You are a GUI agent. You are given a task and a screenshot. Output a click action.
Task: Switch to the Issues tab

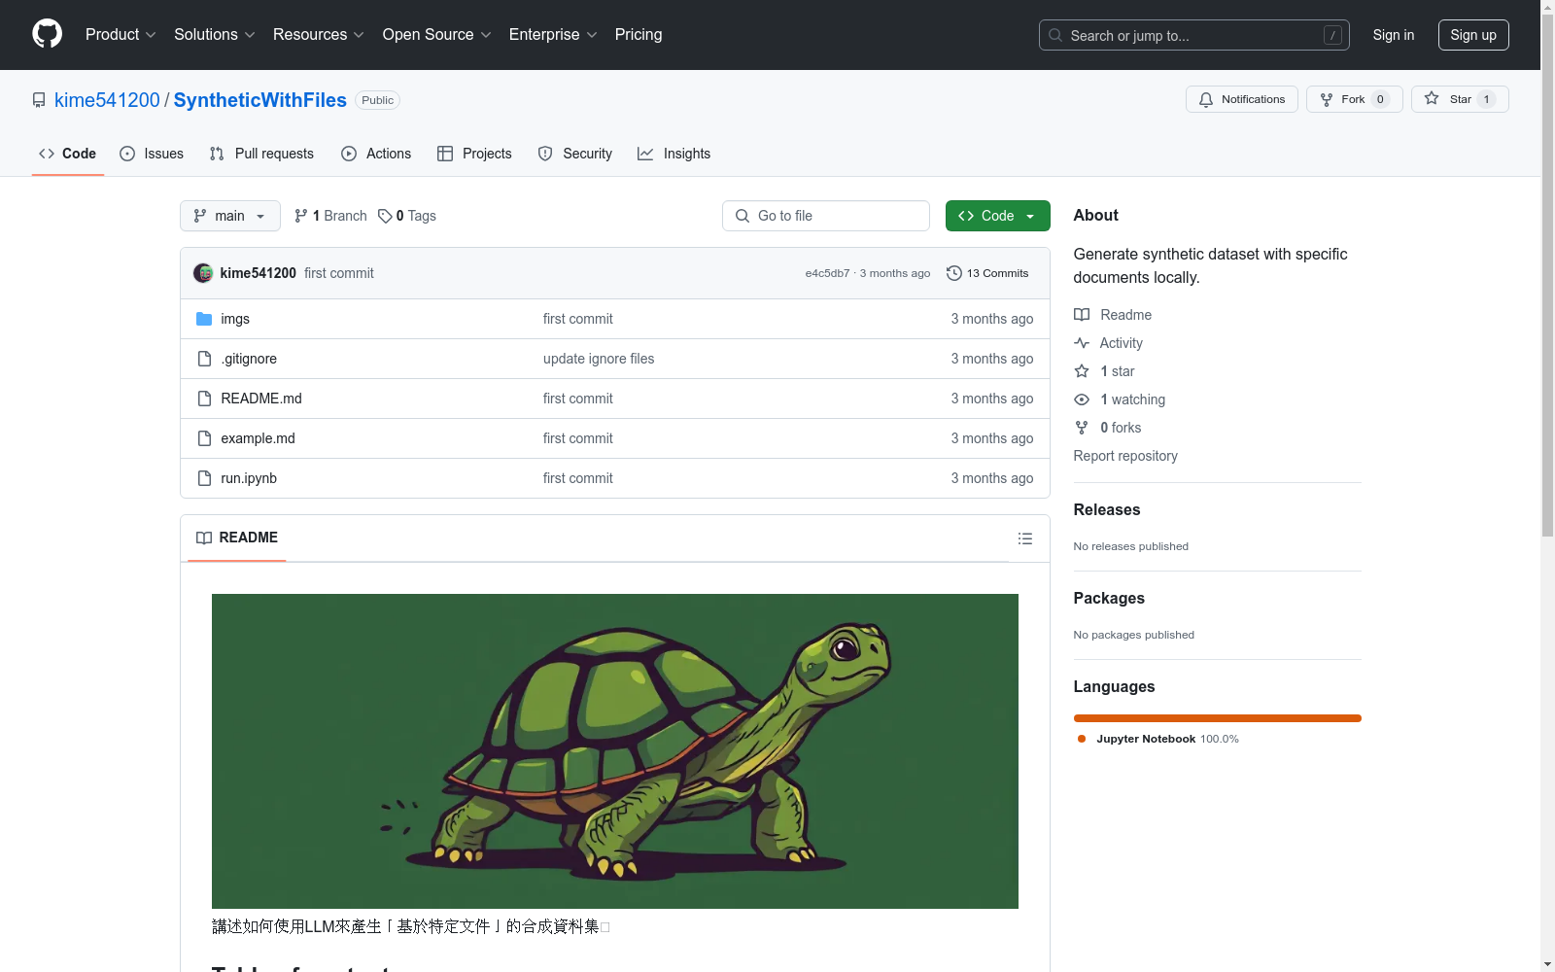[x=152, y=154]
